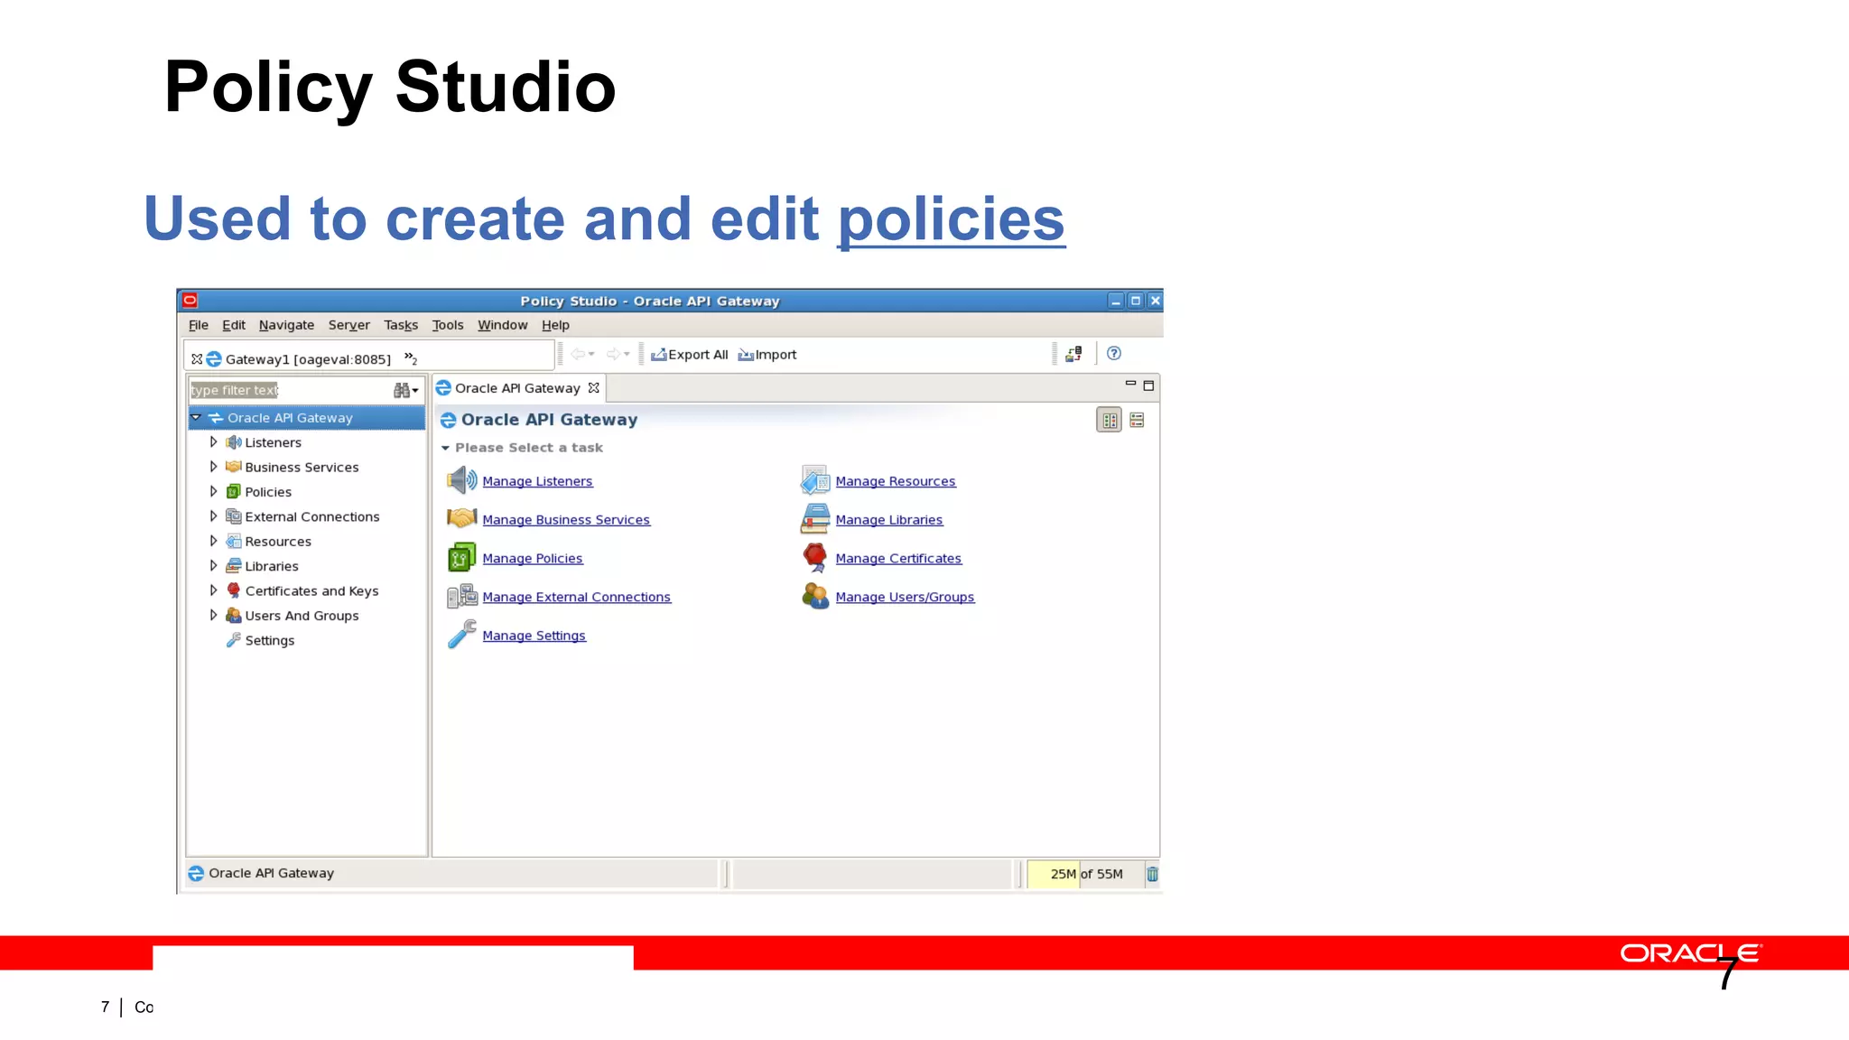
Task: Click the help question mark icon
Action: coord(1114,354)
